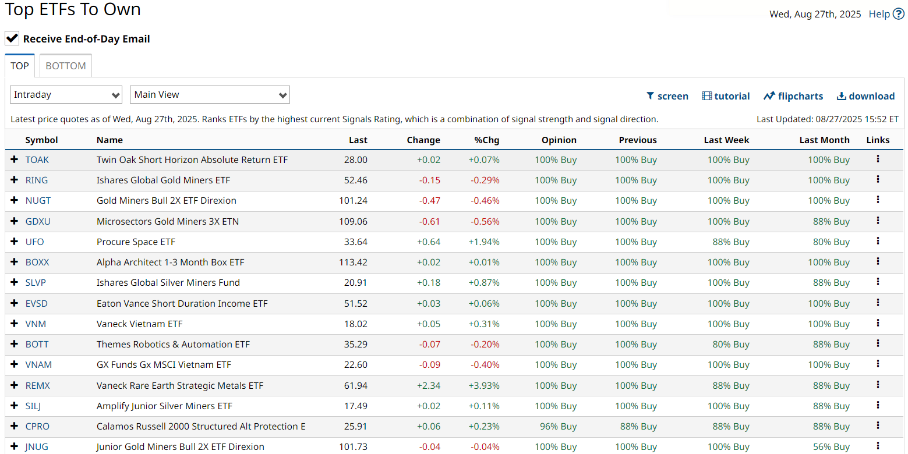Sort by the Previous column header
This screenshot has width=908, height=454.
click(x=638, y=140)
